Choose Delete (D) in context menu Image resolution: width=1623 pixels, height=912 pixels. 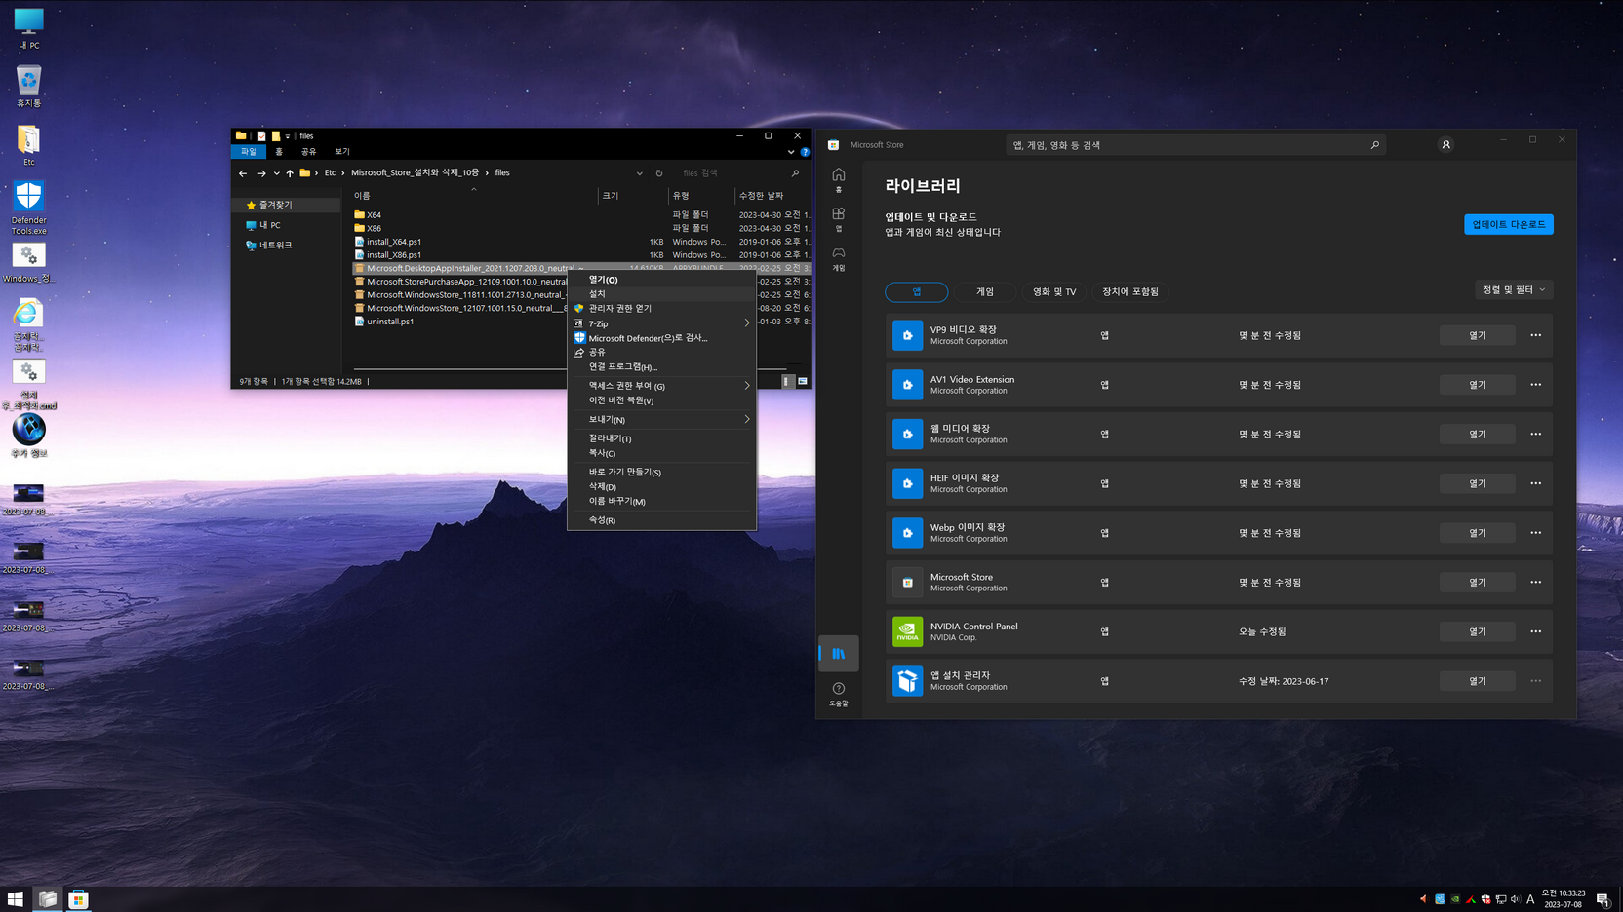(x=661, y=486)
